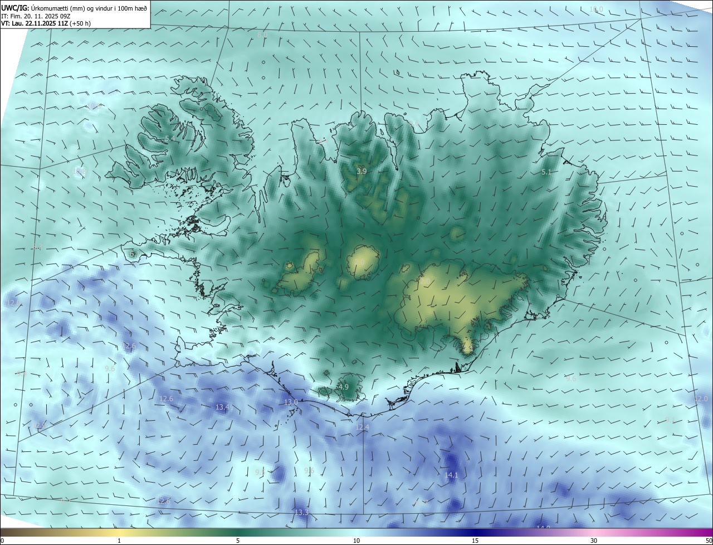Click the map title 'Úrkomumætti (mm) og vindur í 100m hæð'

pos(89,8)
